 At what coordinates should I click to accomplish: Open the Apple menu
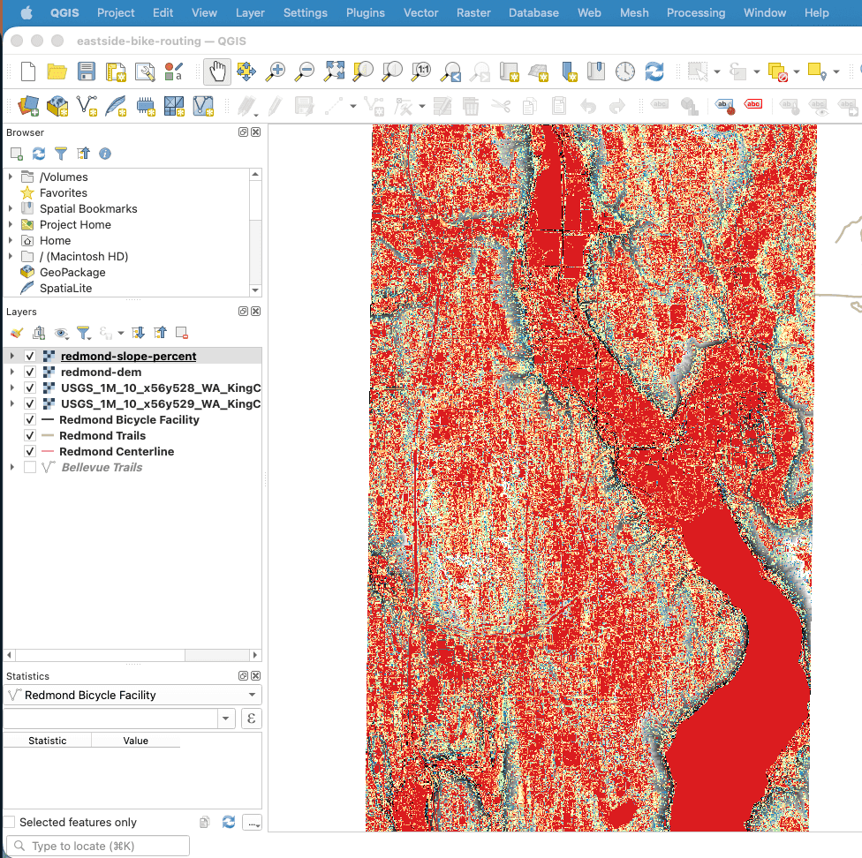26,12
